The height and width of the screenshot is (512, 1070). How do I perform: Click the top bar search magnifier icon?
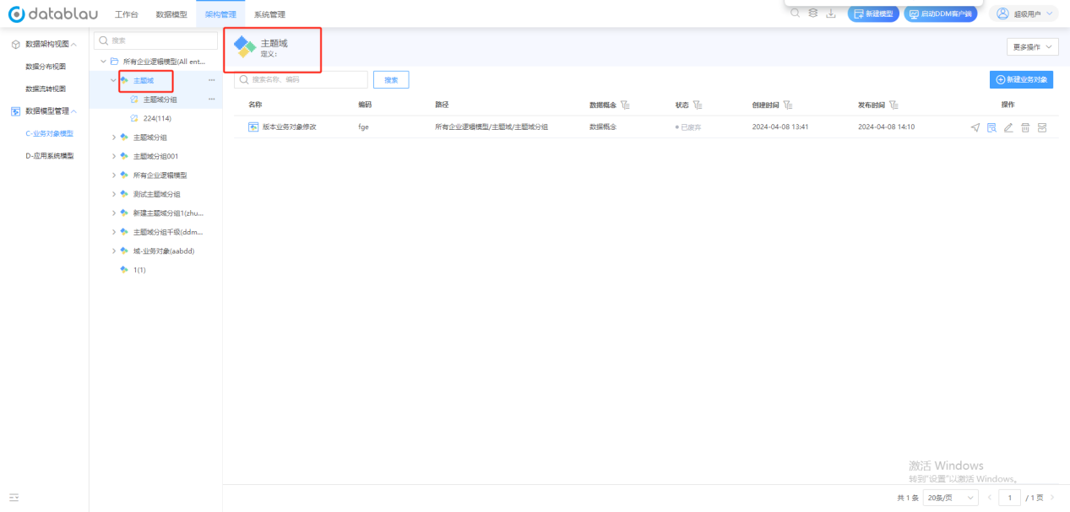coord(796,13)
